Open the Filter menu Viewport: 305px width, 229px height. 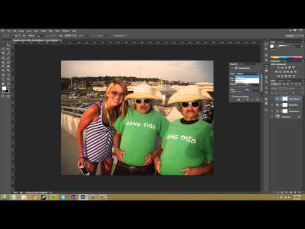50,31
